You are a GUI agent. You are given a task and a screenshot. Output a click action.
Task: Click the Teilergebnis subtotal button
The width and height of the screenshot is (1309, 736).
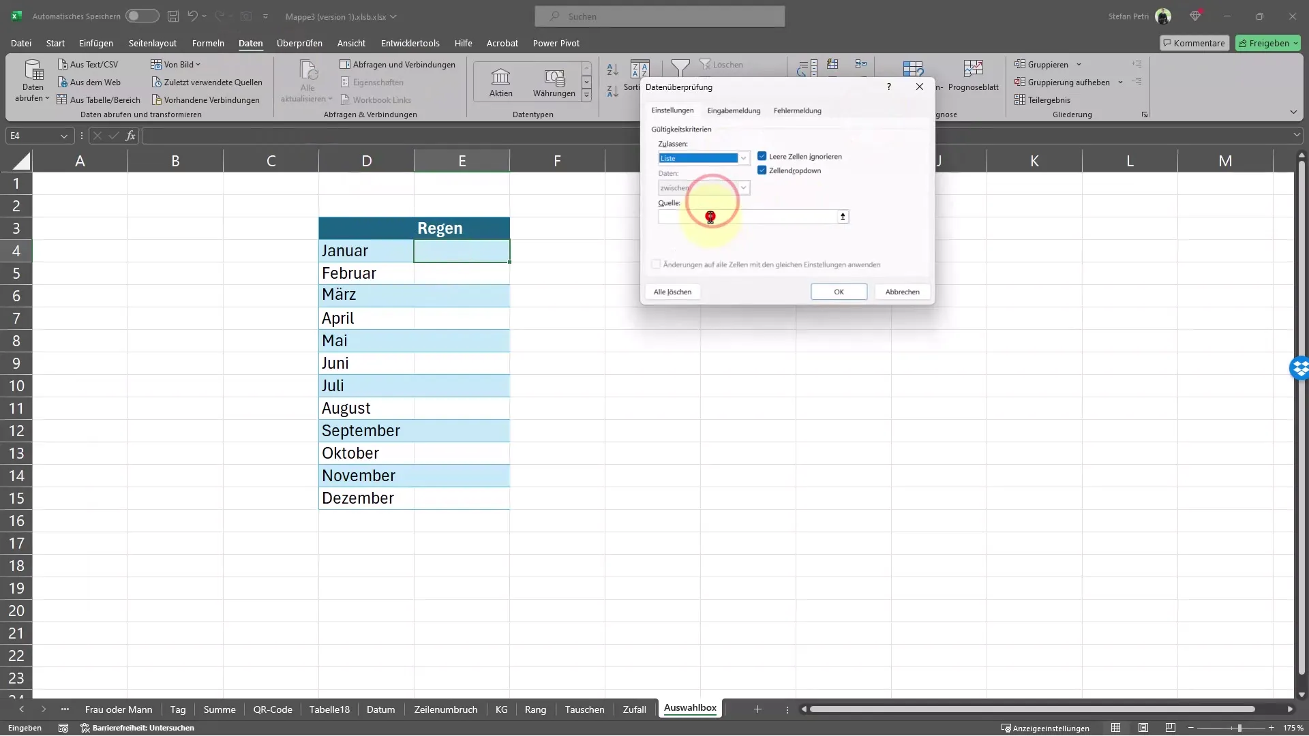1042,99
